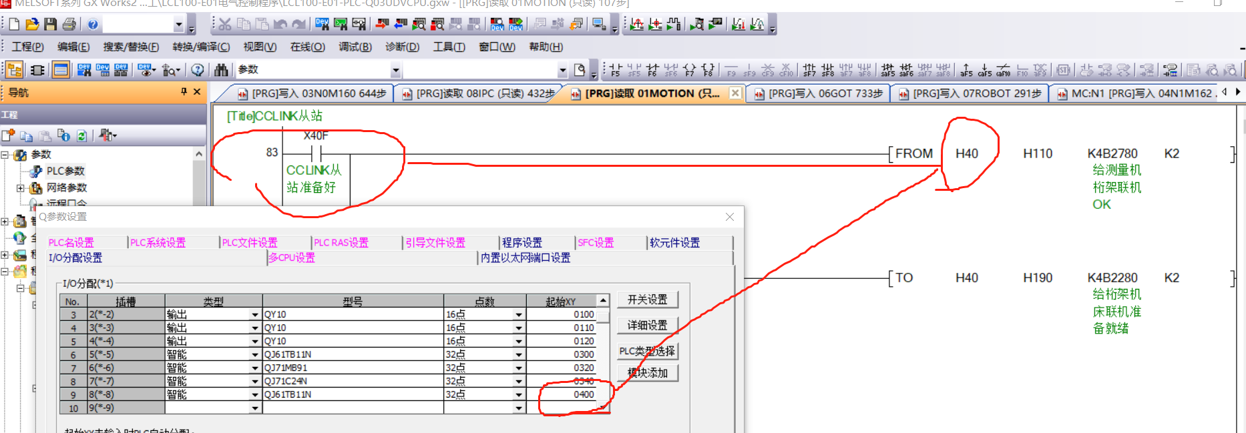
Task: Open the 参数 combo box dropdown
Action: 395,70
